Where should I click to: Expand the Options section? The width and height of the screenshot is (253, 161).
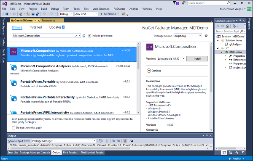pyautogui.click(x=148, y=71)
